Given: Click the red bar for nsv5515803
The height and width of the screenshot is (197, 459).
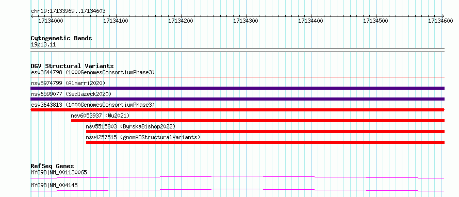Looking at the screenshot, I should pos(265,132).
